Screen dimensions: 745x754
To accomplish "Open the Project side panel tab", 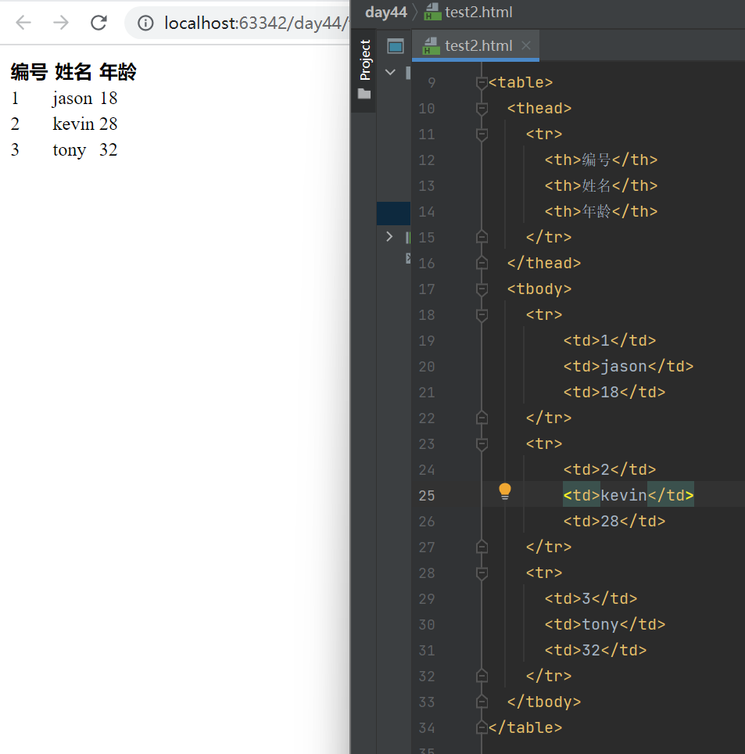I will (364, 60).
